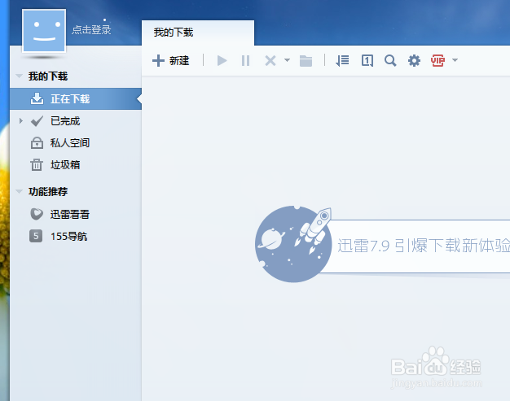Click the pause download icon

[x=245, y=60]
